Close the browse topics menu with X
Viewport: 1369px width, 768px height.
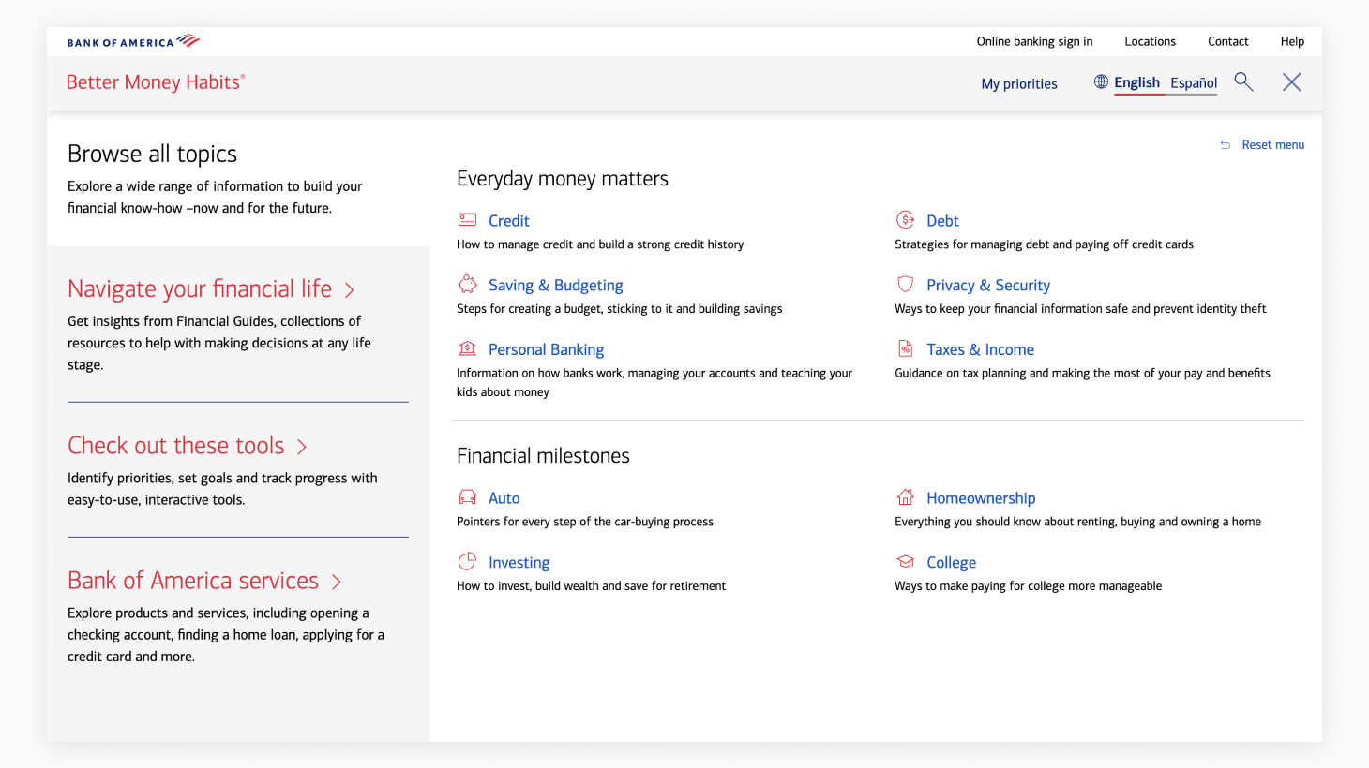coord(1291,82)
